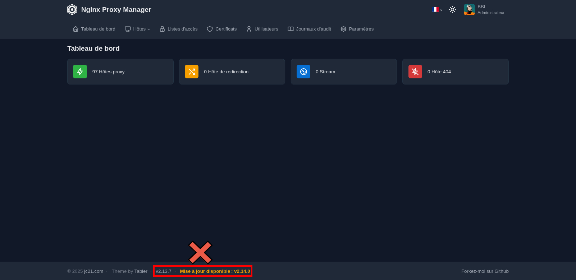Screen dimensions: 576x280
Task: Click the padlock icon for Listes d'accès
Action: [162, 29]
